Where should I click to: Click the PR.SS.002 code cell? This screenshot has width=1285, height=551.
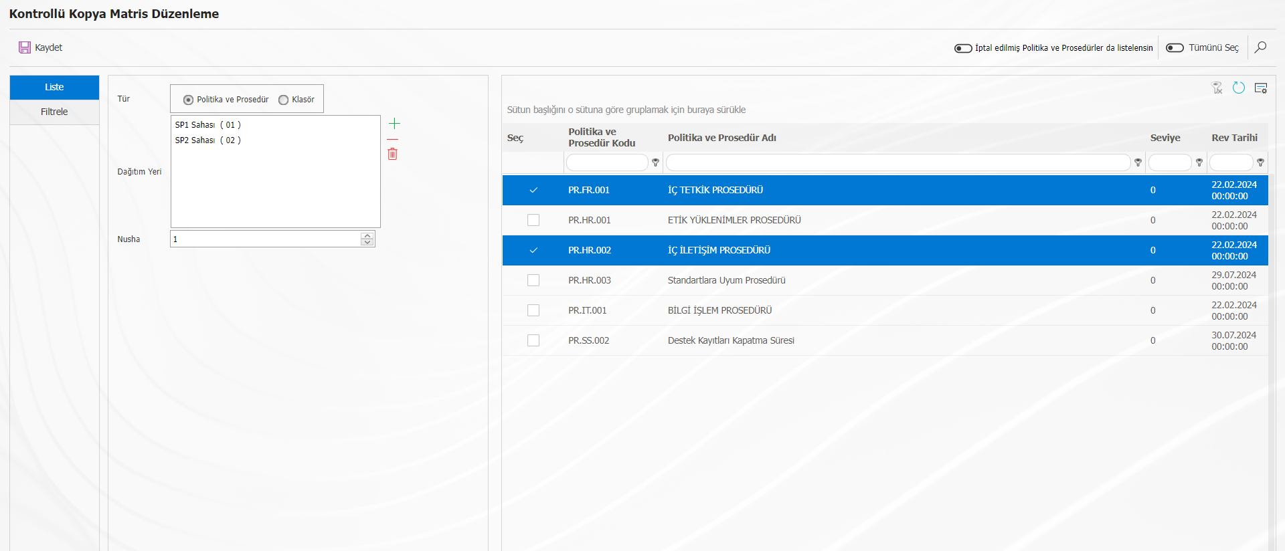(589, 340)
